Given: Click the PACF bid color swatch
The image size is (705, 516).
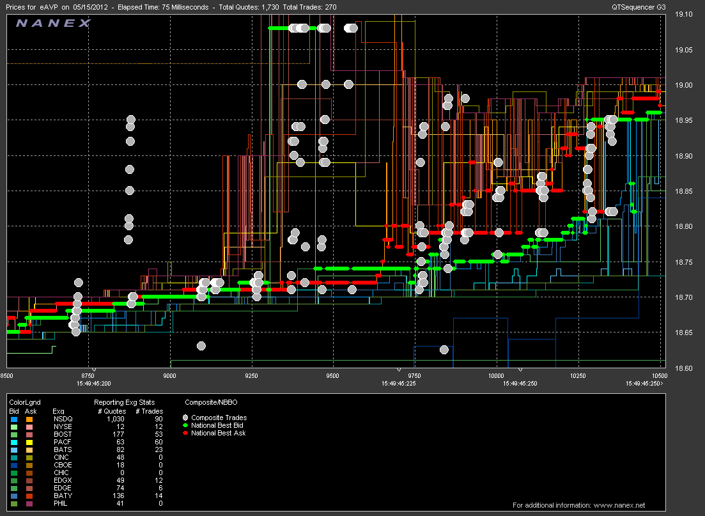Looking at the screenshot, I should [x=15, y=442].
